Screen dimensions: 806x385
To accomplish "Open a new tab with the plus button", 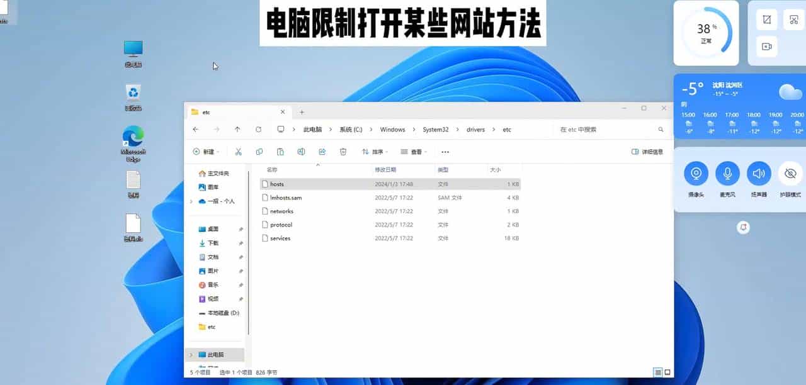I will point(302,111).
